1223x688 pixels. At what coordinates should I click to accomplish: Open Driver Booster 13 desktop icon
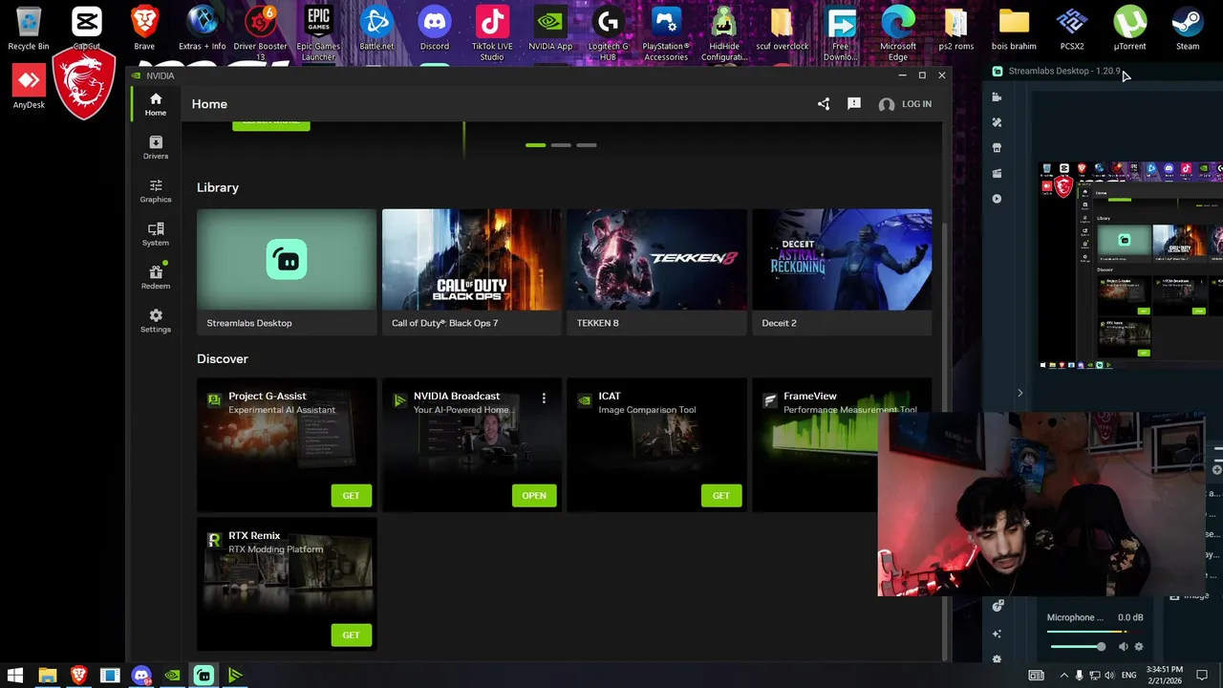click(260, 33)
